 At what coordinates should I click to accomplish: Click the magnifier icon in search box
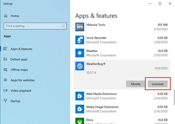(x=63, y=26)
